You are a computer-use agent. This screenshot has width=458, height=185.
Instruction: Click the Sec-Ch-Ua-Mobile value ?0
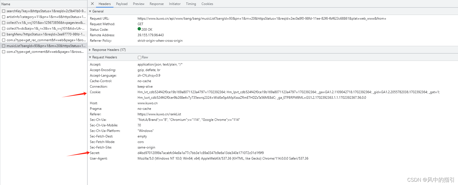pyautogui.click(x=139, y=125)
